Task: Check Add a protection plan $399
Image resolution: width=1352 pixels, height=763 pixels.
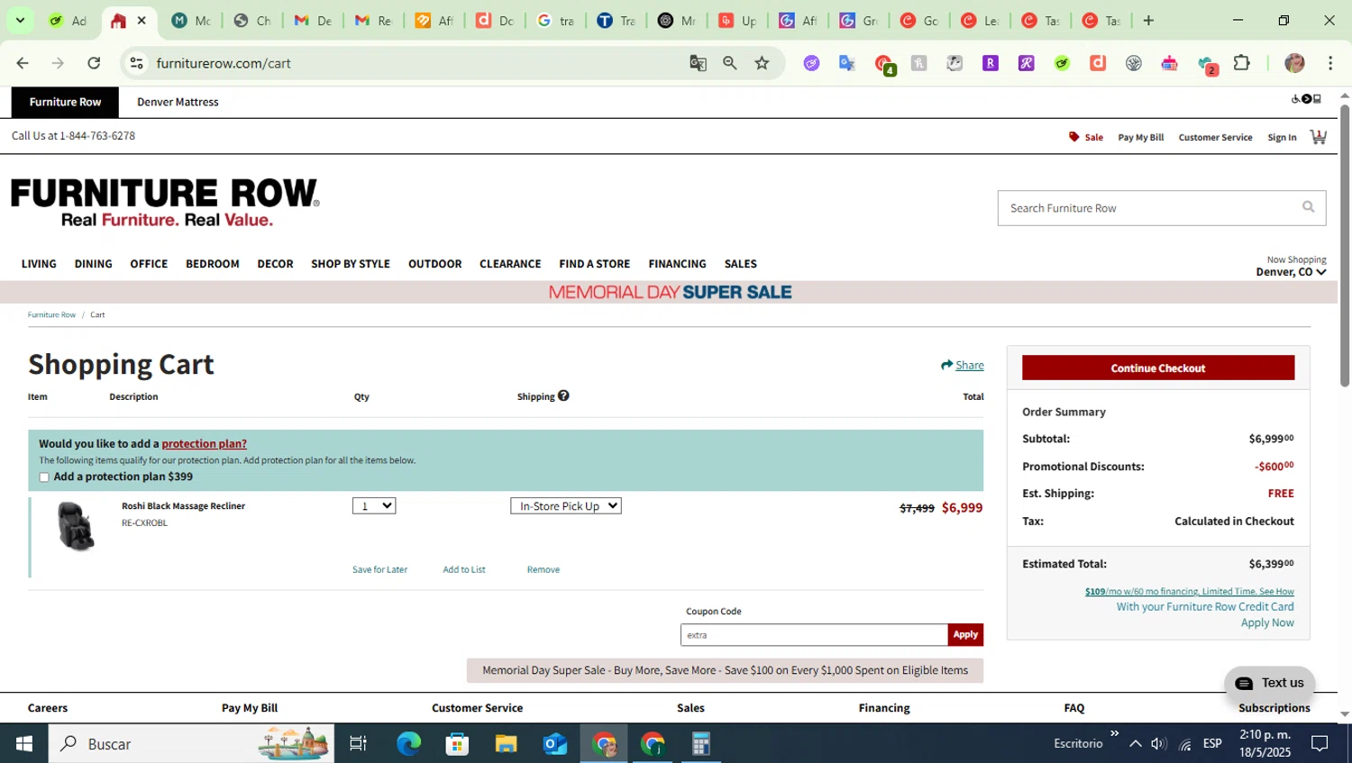Action: pos(44,477)
